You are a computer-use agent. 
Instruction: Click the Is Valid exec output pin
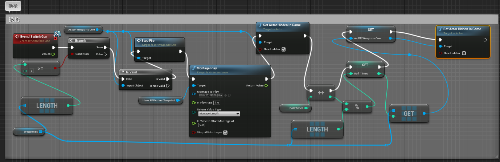click(168, 79)
